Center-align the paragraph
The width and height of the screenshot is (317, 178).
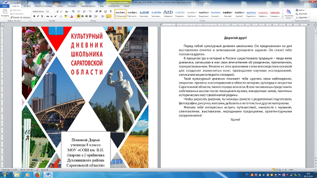pos(83,16)
